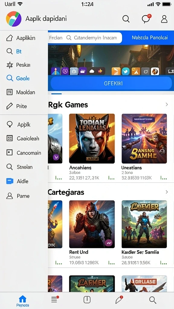Open the search tab in bottom bar

tap(153, 300)
